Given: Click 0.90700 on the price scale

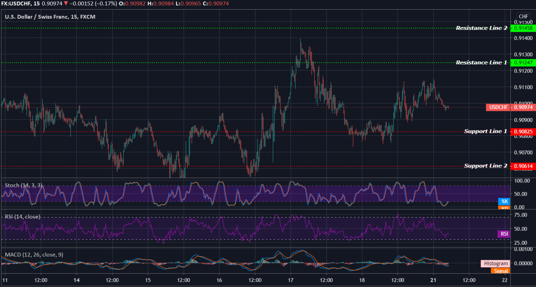Looking at the screenshot, I should pyautogui.click(x=523, y=153).
